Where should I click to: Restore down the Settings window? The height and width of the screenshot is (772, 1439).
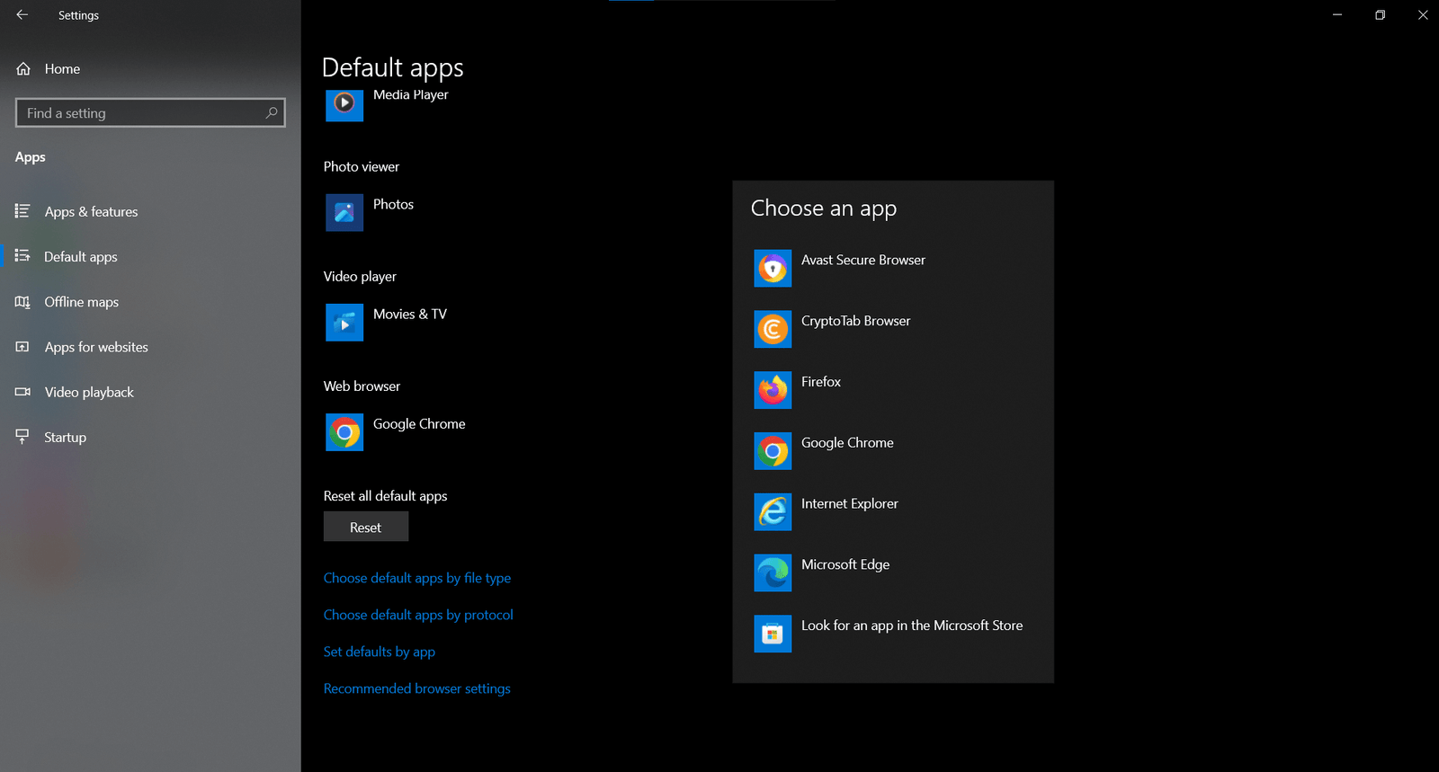coord(1380,14)
